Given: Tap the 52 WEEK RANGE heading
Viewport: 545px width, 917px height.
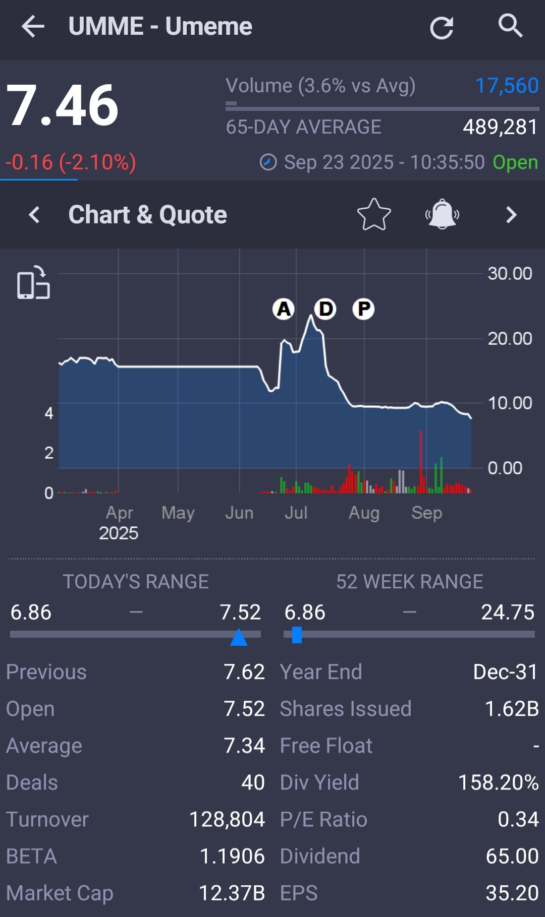Looking at the screenshot, I should coord(410,582).
